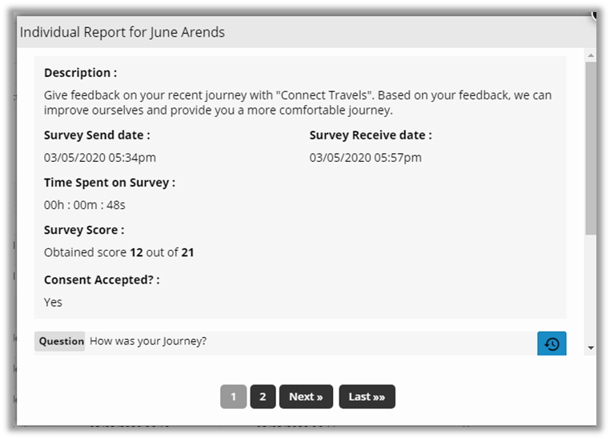Screen dimensions: 610x439
Task: Click the Next » pagination button
Action: click(x=306, y=397)
